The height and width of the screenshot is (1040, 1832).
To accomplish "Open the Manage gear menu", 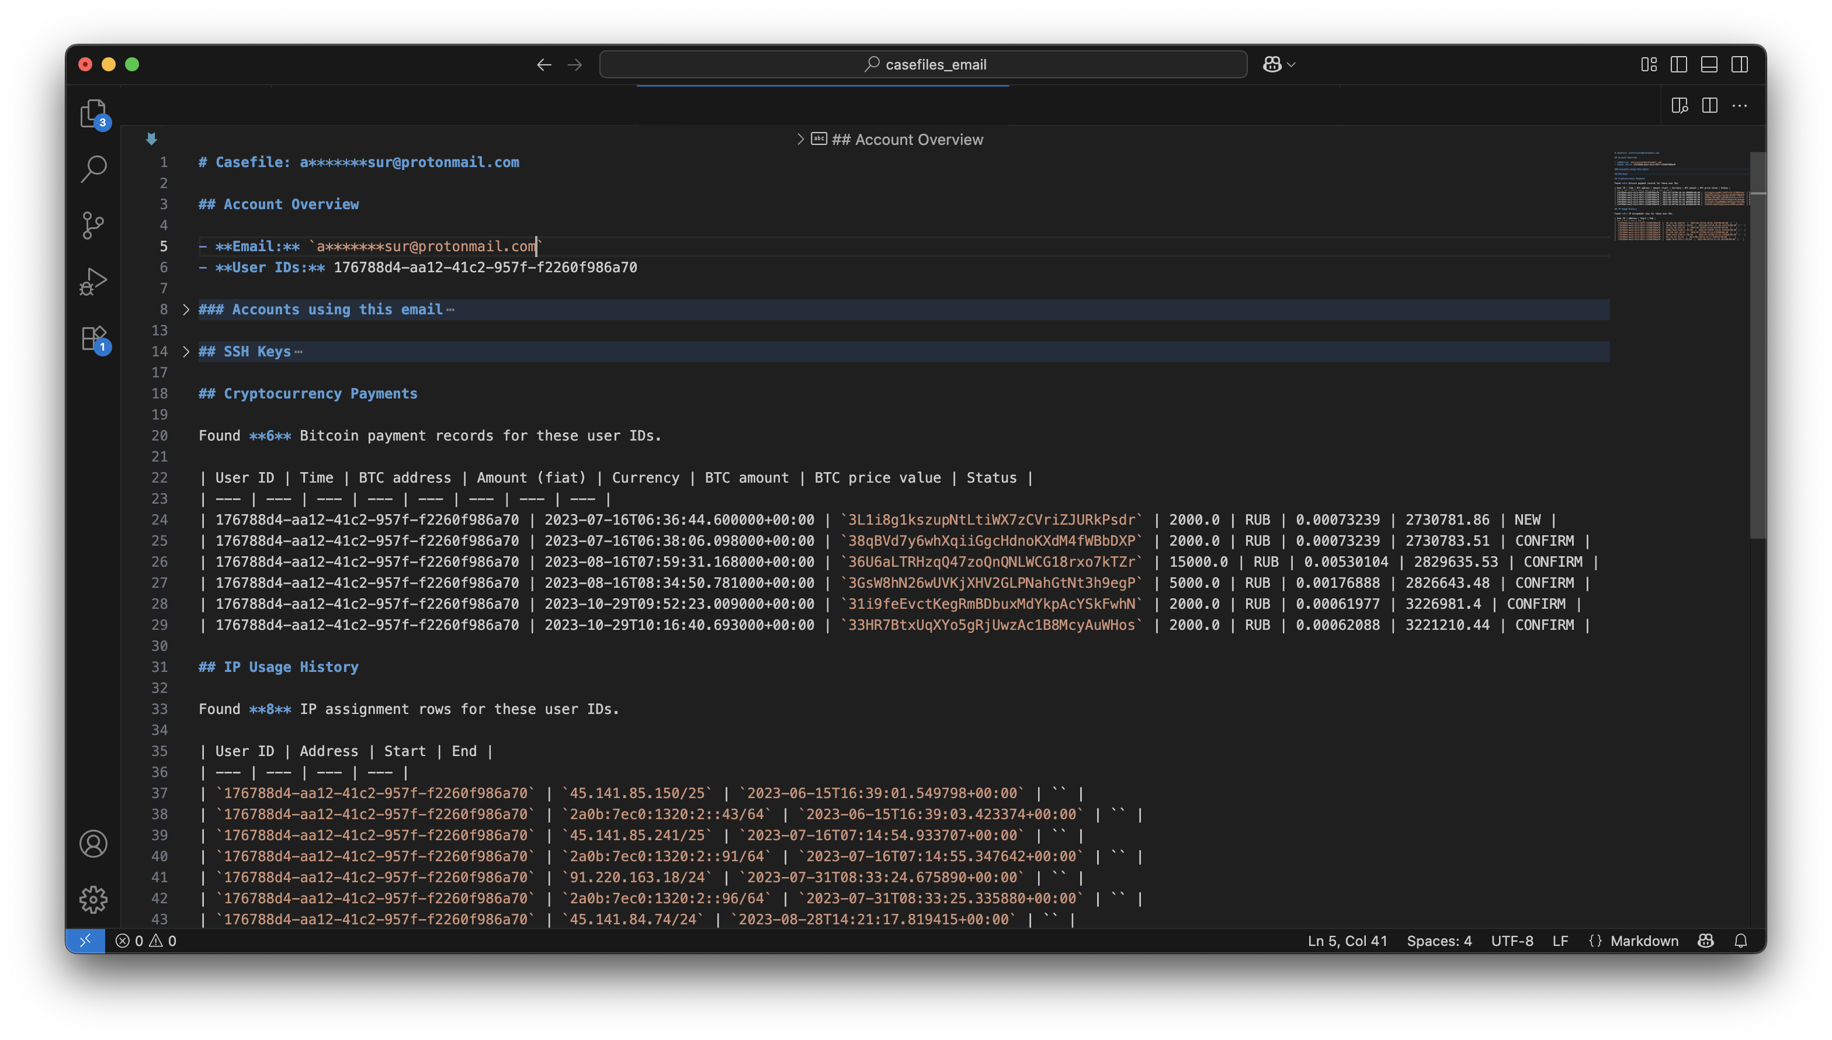I will (x=93, y=899).
